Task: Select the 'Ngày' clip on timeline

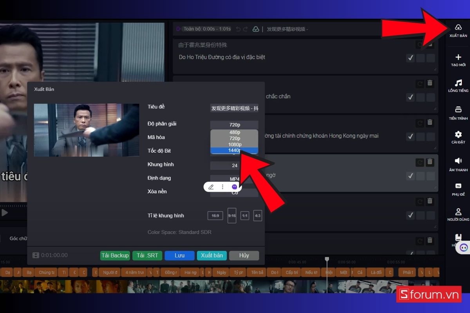Action: (x=221, y=272)
